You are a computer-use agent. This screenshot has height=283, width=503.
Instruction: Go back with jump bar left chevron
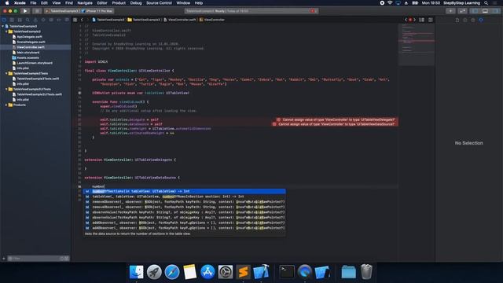82,20
